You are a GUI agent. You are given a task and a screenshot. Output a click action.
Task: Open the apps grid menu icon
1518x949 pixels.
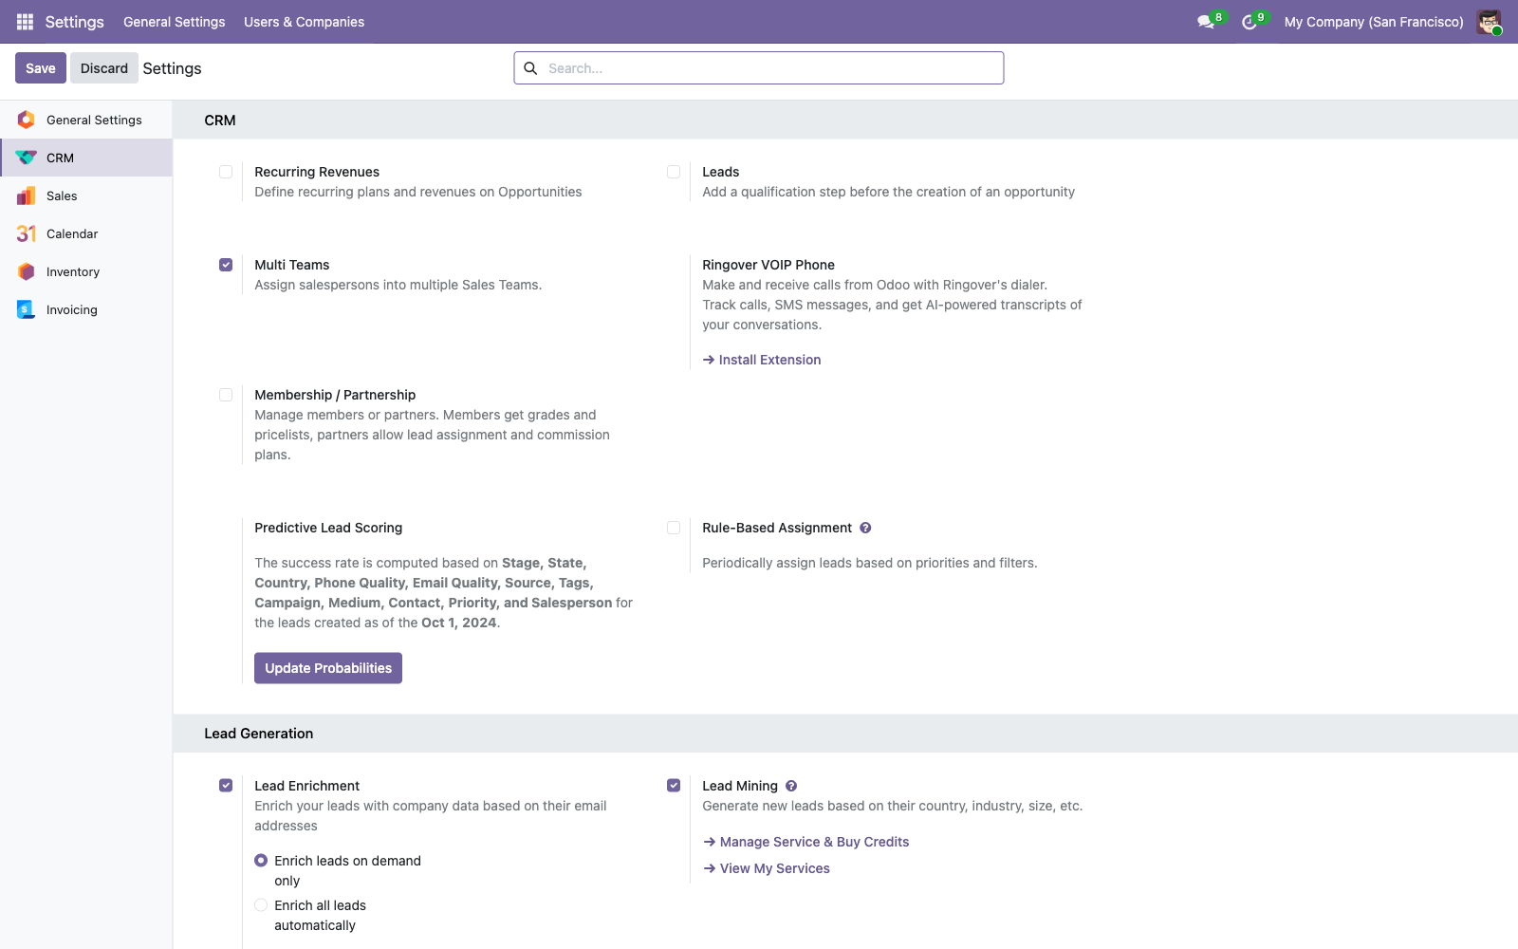(26, 22)
